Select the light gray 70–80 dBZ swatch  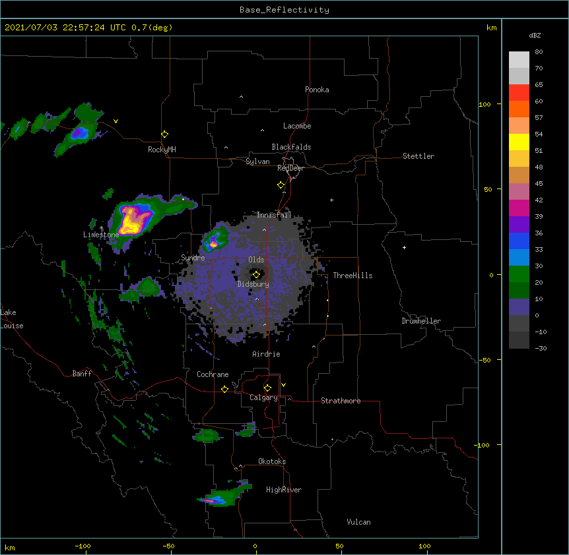[519, 60]
